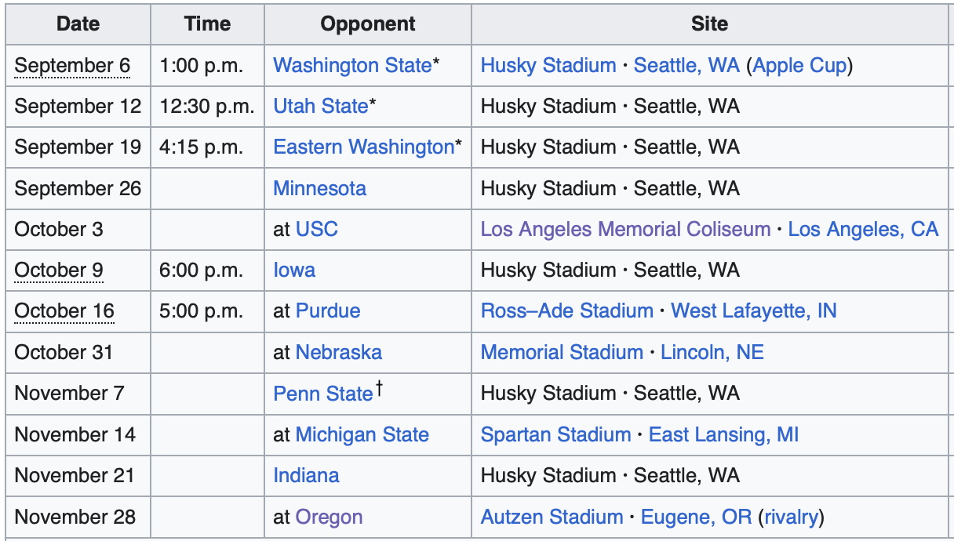Visit the Oregon team link
The image size is (954, 541).
click(x=330, y=517)
